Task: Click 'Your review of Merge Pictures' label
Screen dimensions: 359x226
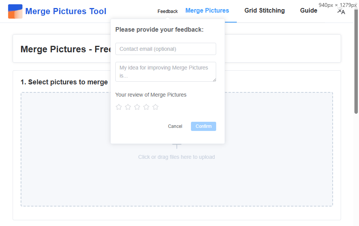Action: (x=150, y=95)
